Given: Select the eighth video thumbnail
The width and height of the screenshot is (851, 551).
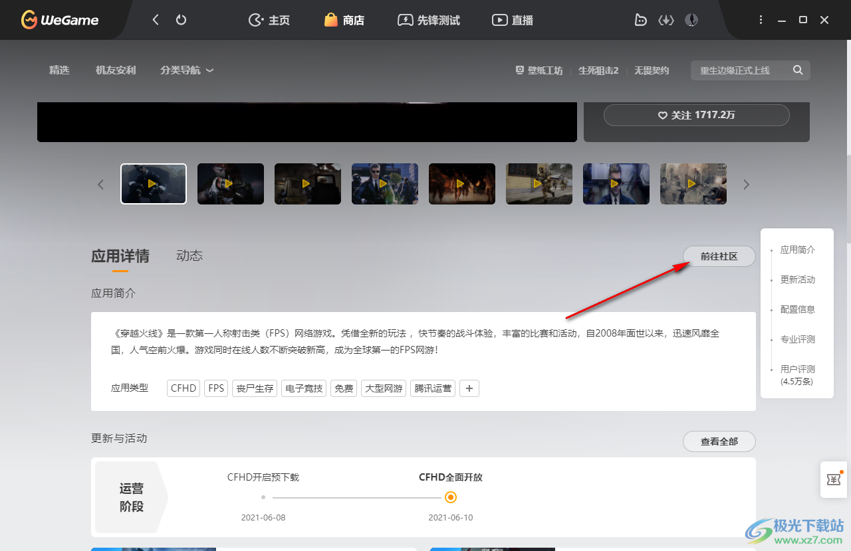Looking at the screenshot, I should tap(693, 184).
